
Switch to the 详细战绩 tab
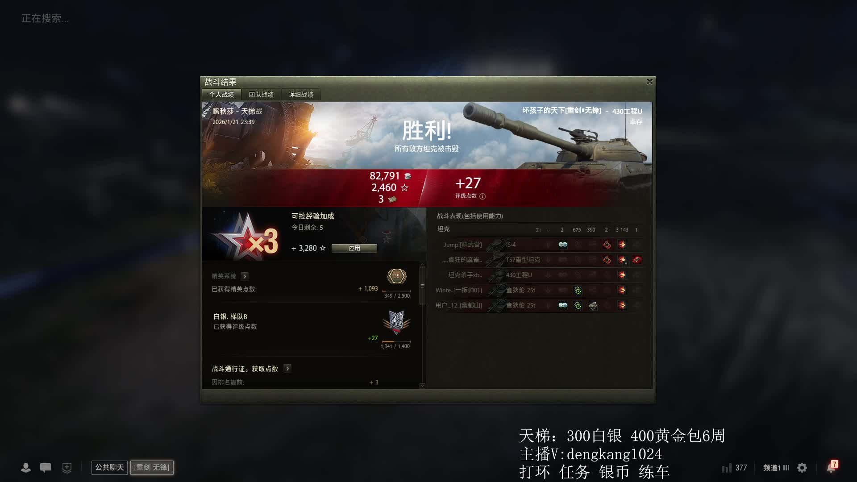(x=301, y=95)
